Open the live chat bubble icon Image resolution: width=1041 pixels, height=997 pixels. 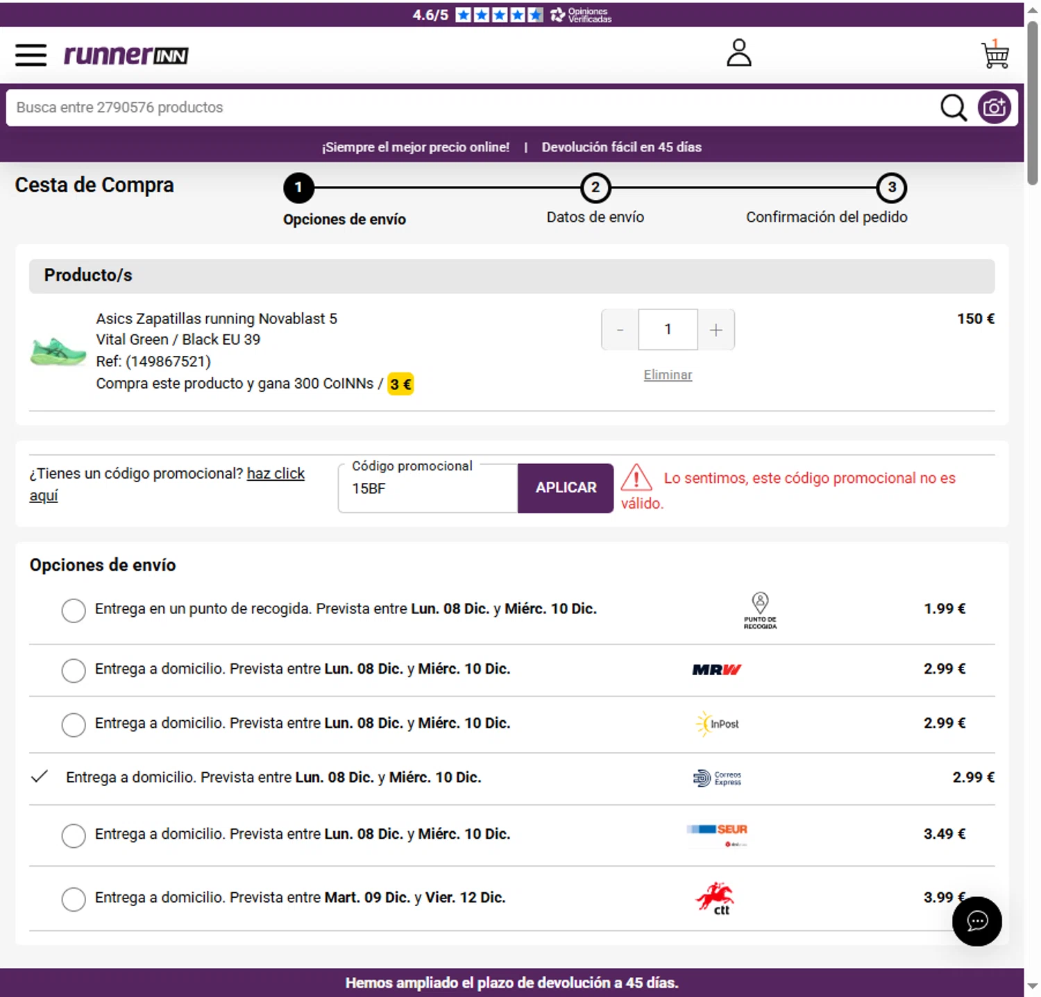[x=977, y=921]
